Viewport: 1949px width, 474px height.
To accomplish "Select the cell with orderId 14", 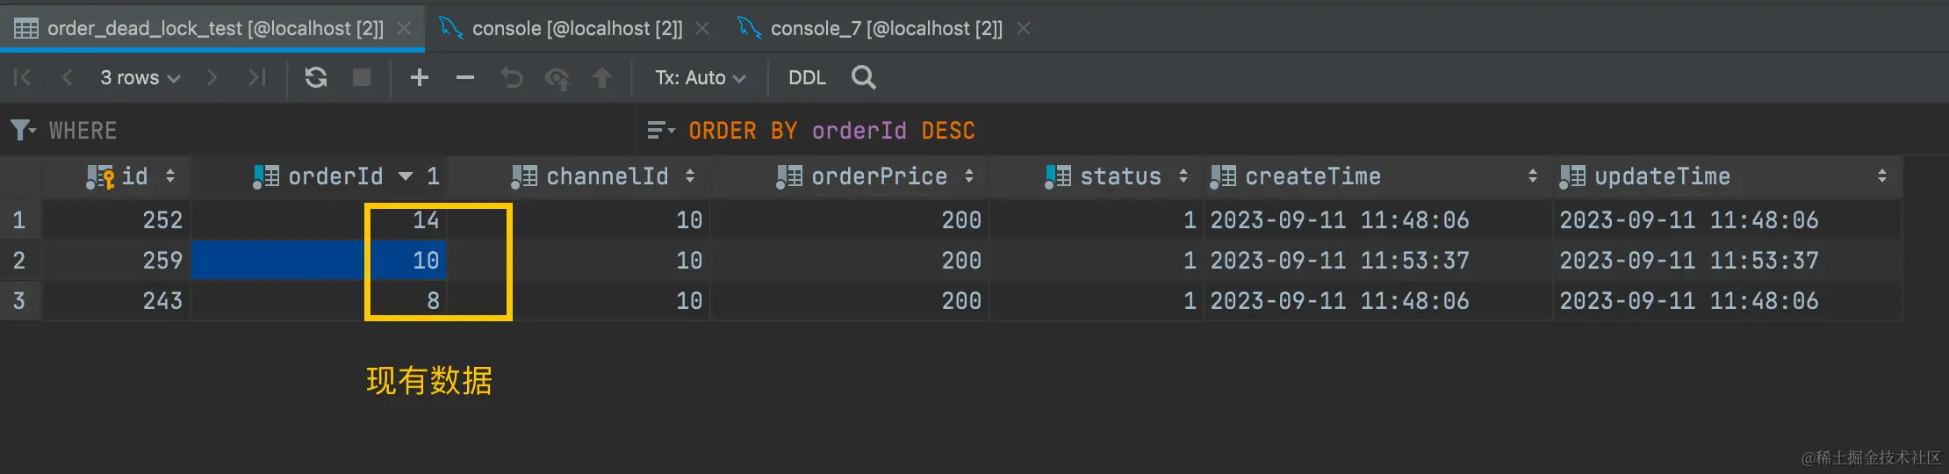I will pos(320,219).
